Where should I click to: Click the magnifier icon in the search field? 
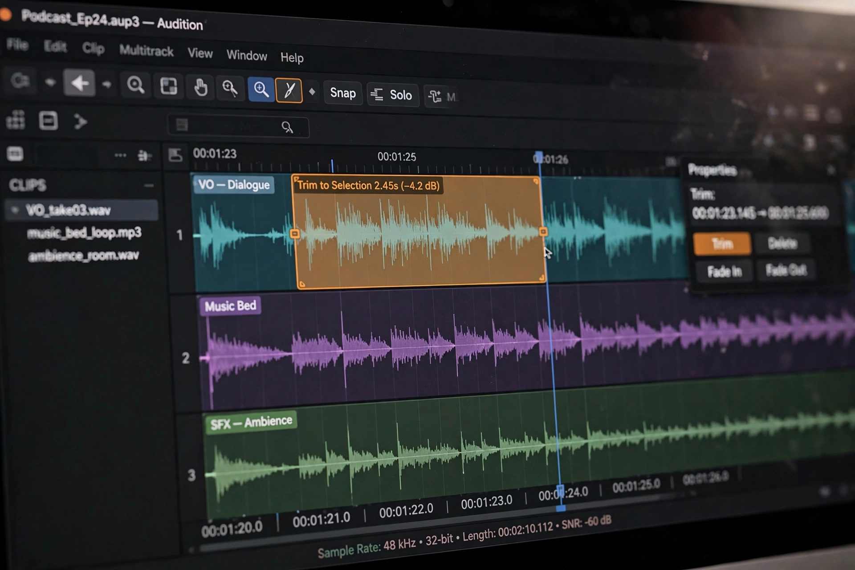coord(287,127)
